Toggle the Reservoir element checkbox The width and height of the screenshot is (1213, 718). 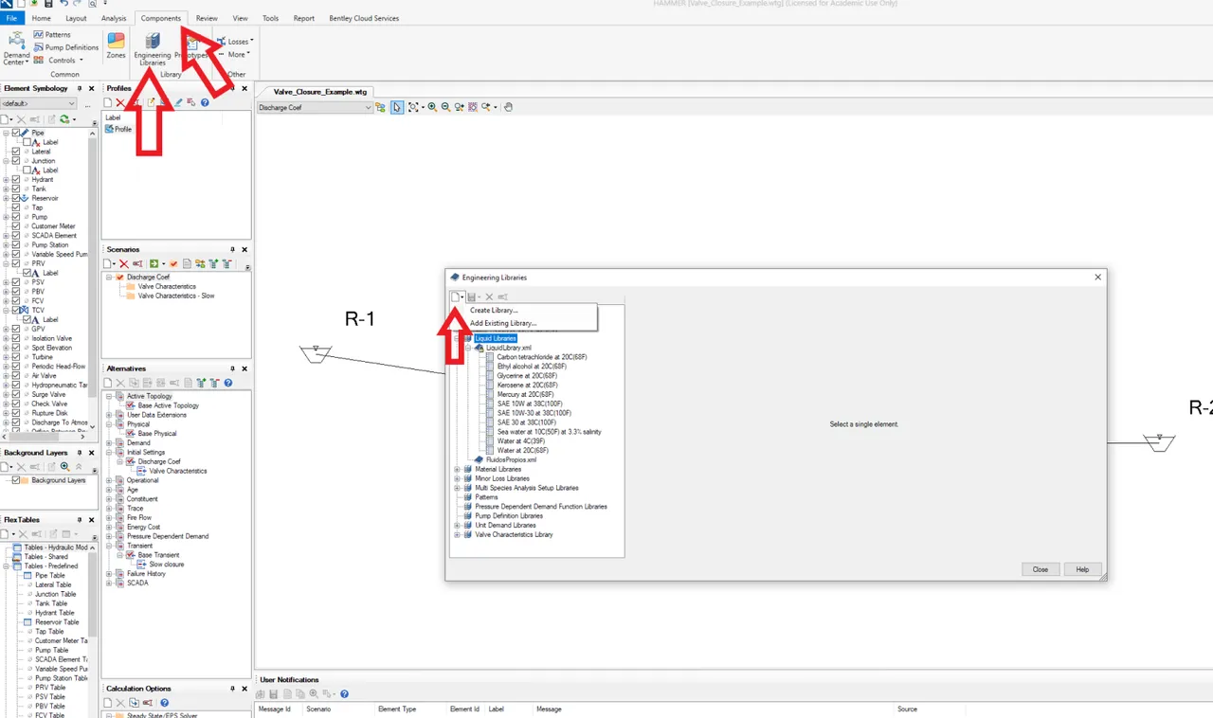(x=16, y=198)
